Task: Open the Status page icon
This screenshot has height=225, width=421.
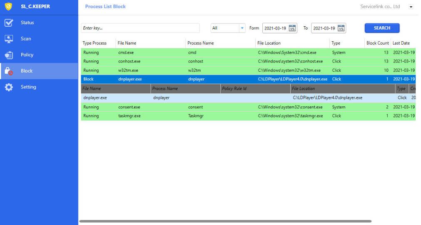Action: tap(9, 23)
